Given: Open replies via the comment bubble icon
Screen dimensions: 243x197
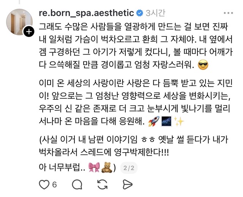Looking at the screenshot, I should click(x=77, y=184).
